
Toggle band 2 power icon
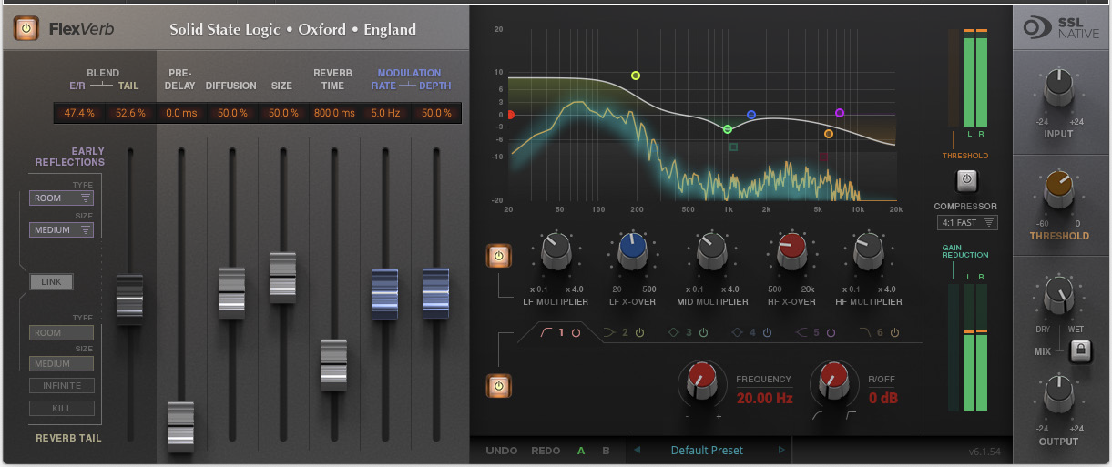[639, 333]
